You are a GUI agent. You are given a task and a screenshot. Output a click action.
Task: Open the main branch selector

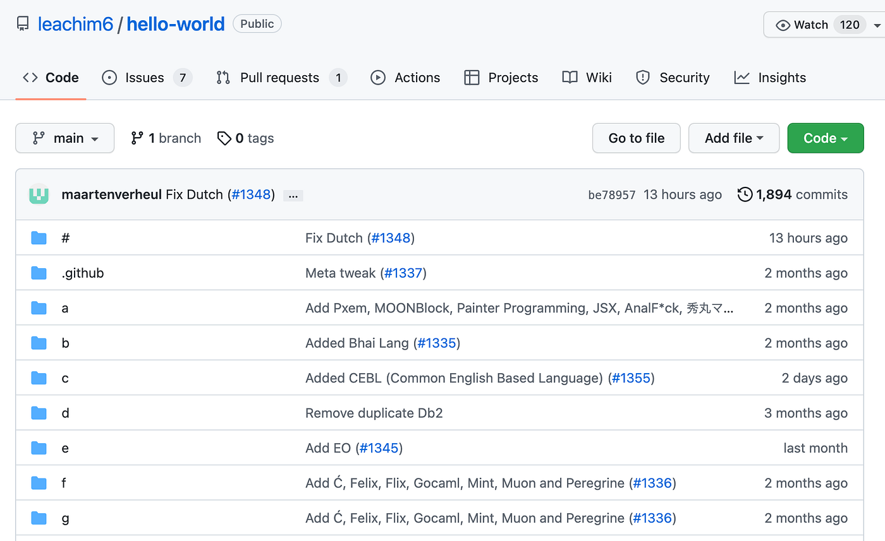64,138
